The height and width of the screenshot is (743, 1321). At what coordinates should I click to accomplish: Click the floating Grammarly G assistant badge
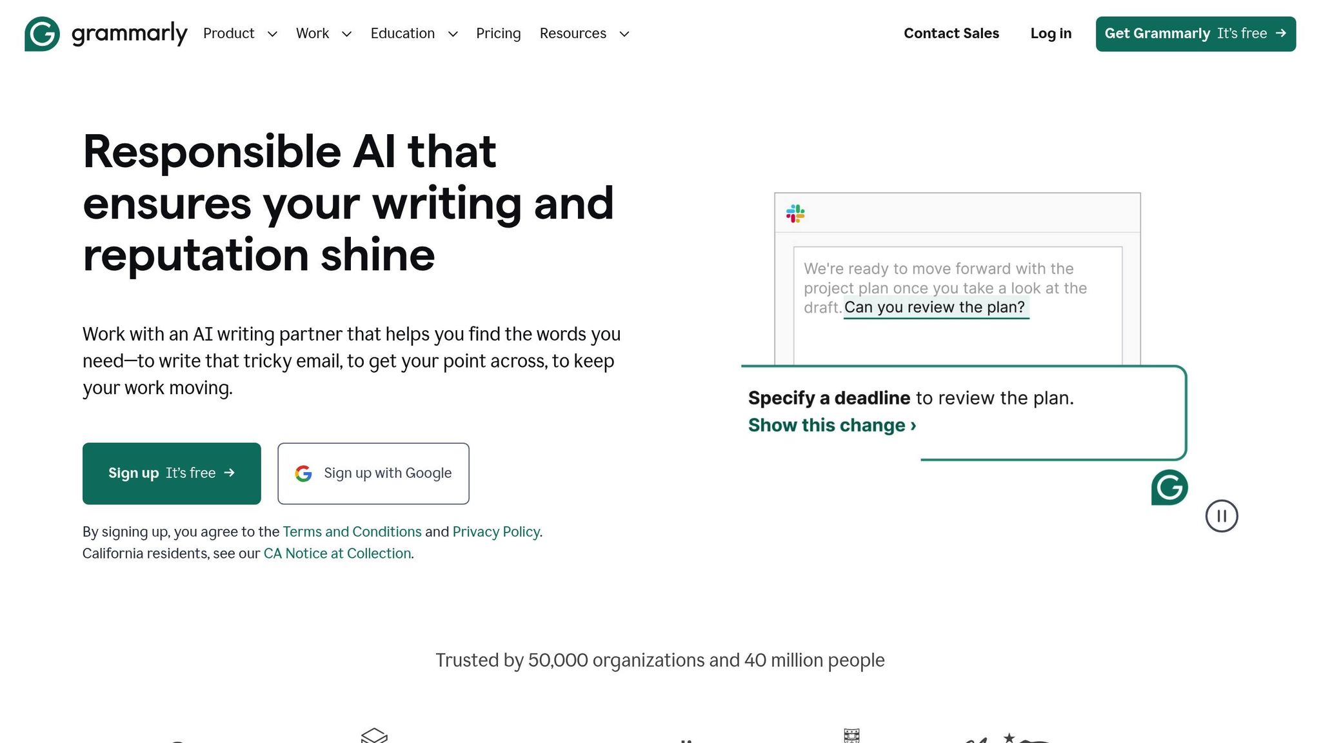point(1169,488)
